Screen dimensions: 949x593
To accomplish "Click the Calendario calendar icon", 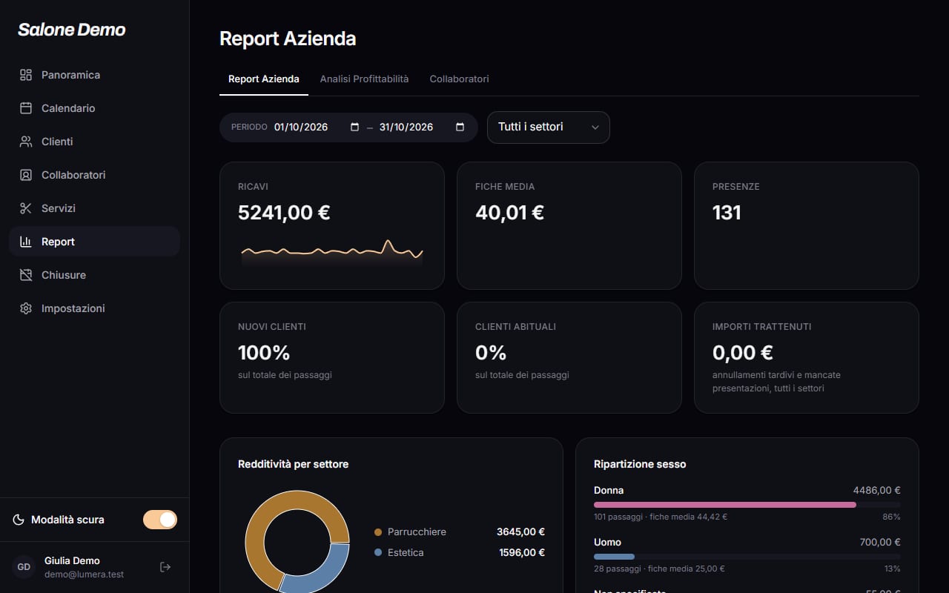I will click(x=26, y=108).
